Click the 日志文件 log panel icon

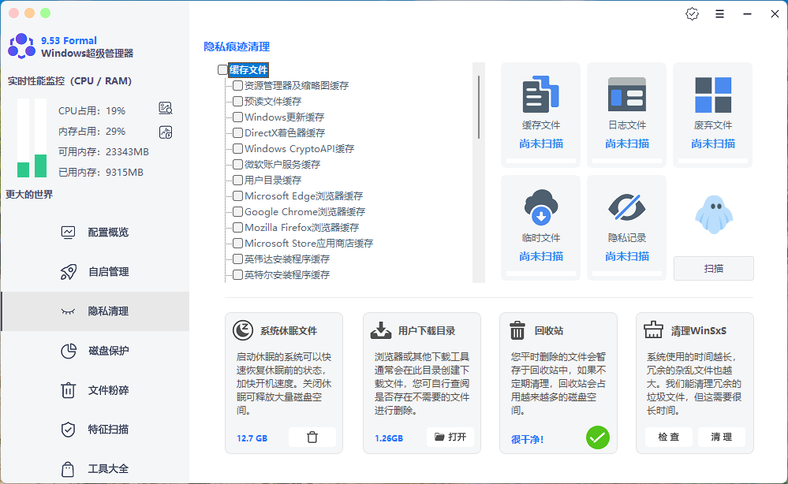click(626, 92)
